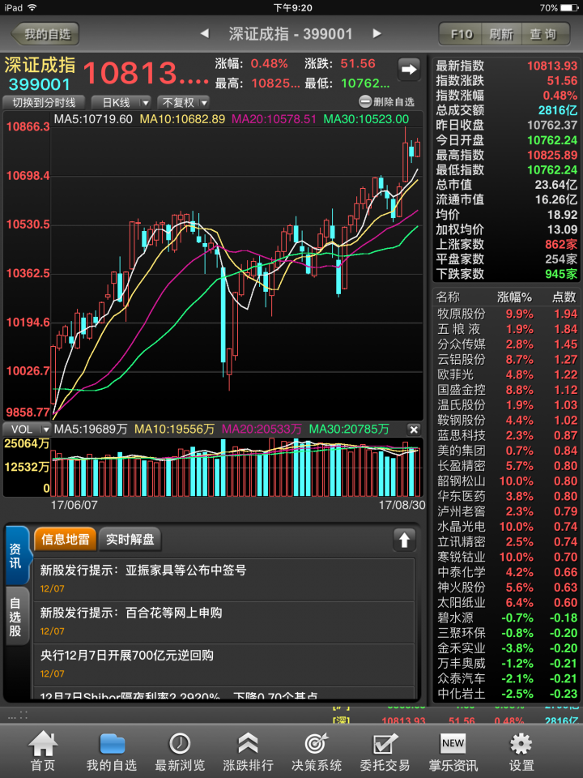
Task: Select 温氏股份 stock row
Action: point(507,405)
